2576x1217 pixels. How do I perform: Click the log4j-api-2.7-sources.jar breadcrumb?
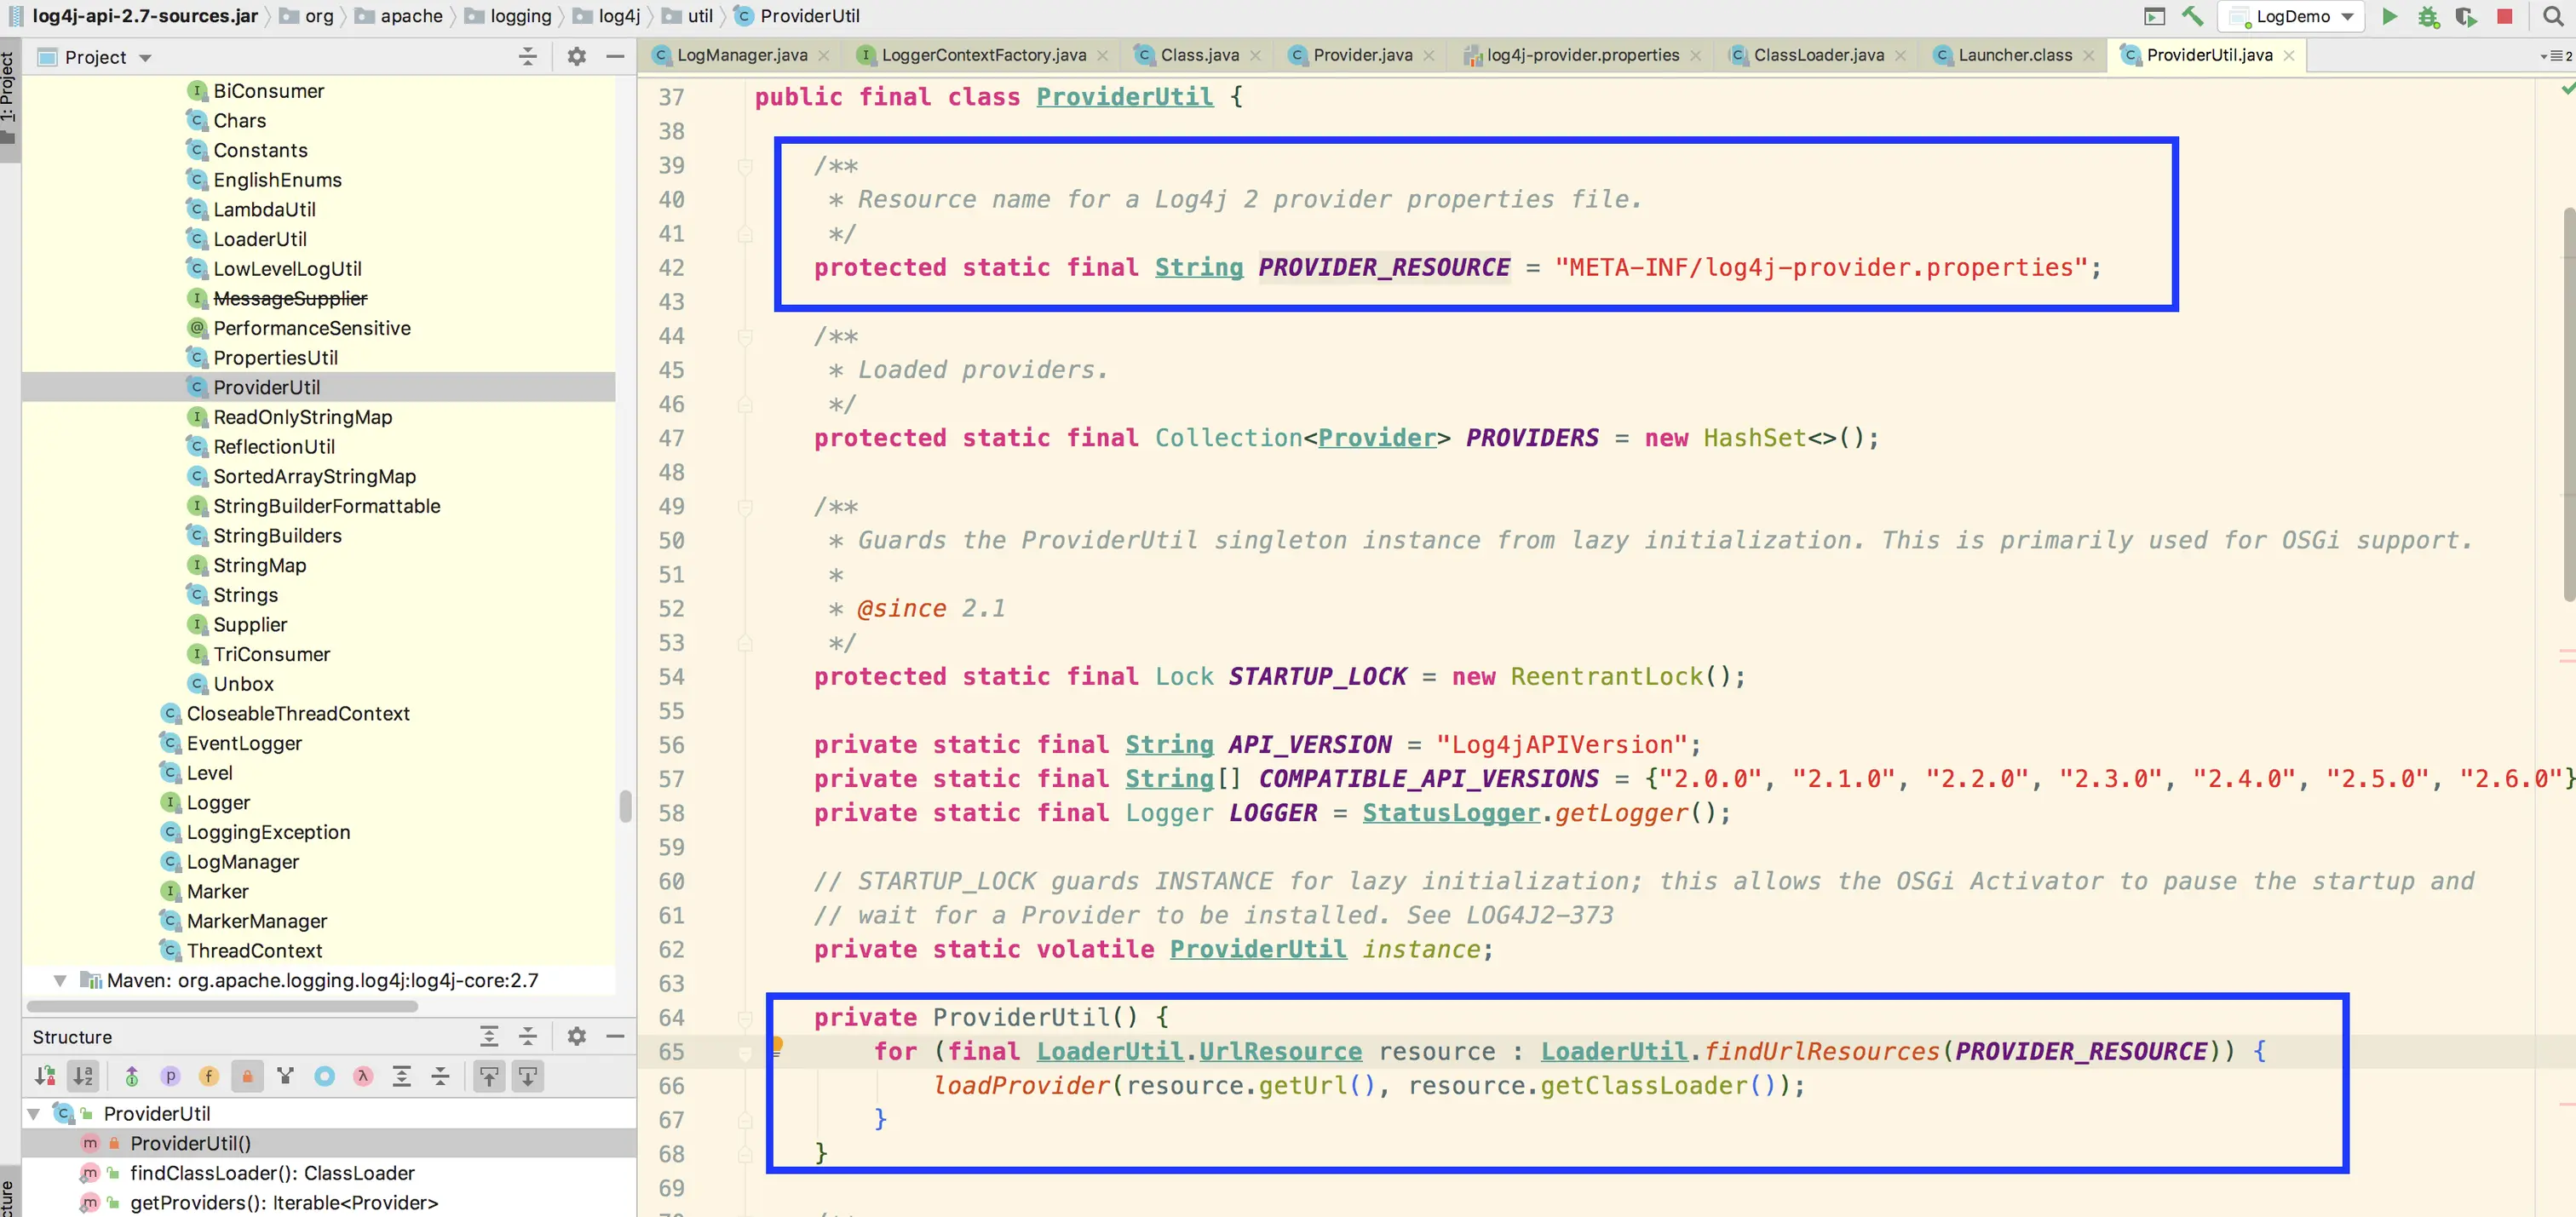tap(133, 16)
